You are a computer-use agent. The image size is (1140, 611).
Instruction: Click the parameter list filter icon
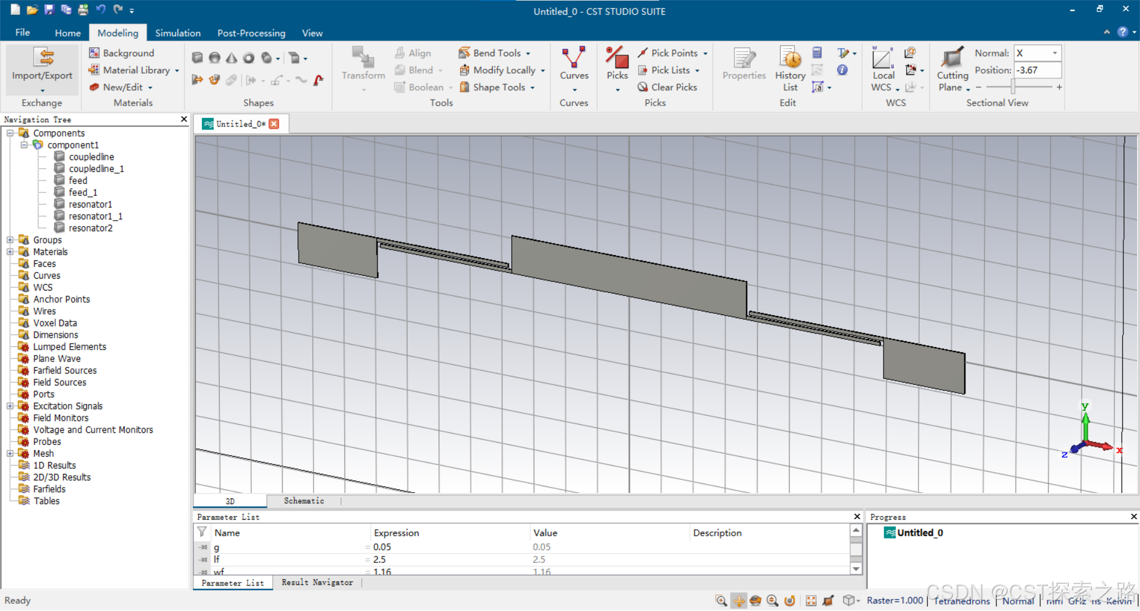click(x=202, y=532)
